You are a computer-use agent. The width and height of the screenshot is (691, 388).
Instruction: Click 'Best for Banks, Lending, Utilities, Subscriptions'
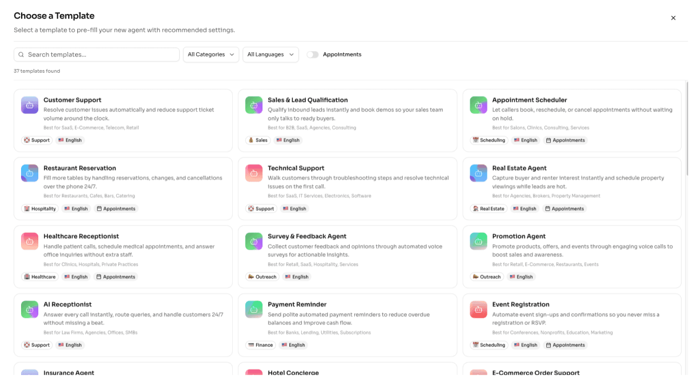click(319, 332)
